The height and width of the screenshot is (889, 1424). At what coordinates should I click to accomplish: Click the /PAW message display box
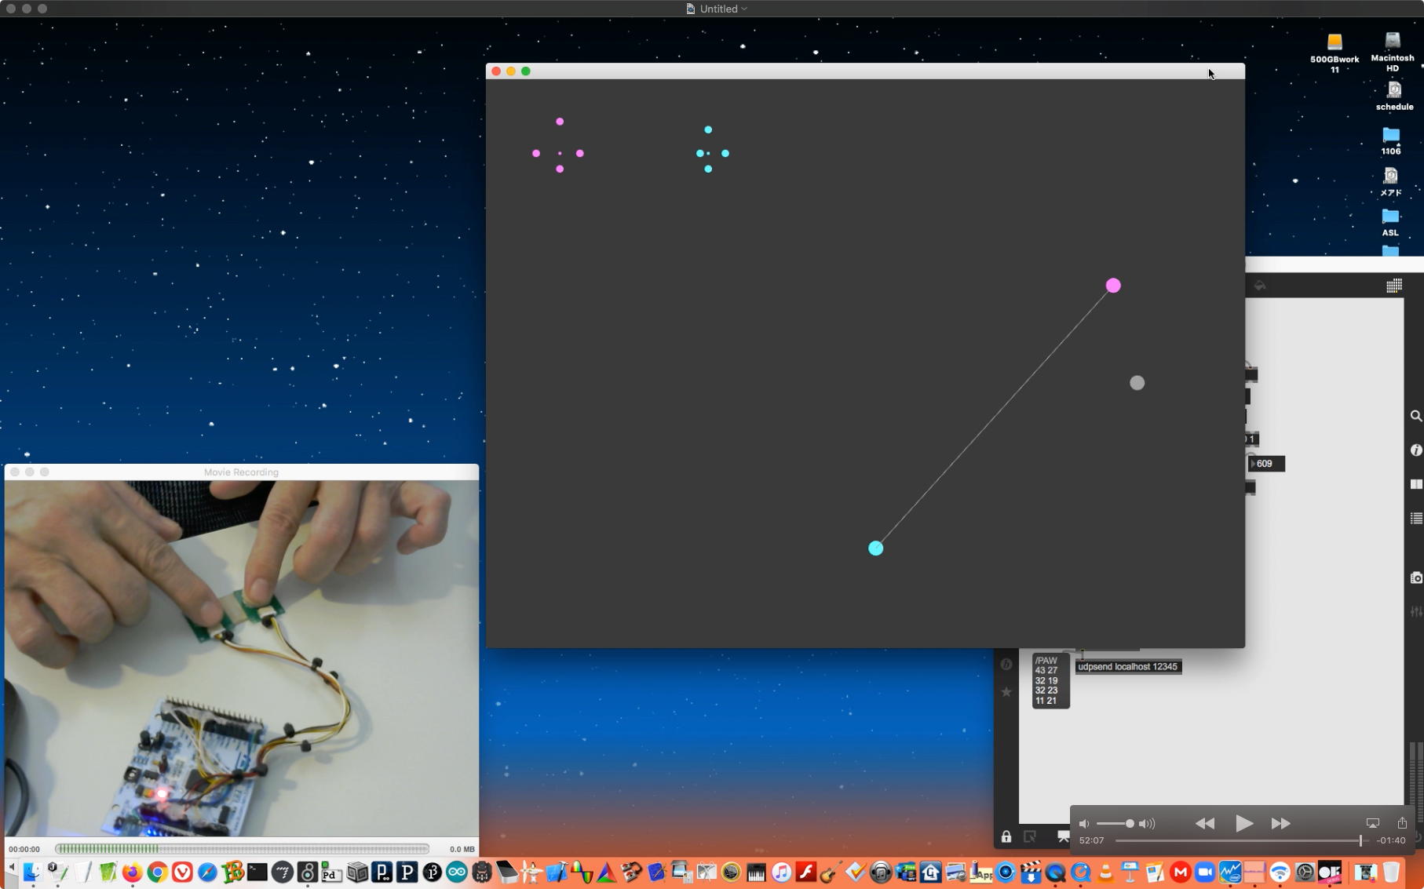tap(1050, 681)
